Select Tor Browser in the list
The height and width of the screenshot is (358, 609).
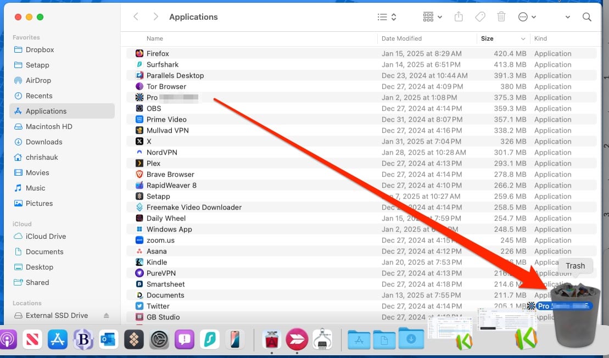(x=361, y=86)
